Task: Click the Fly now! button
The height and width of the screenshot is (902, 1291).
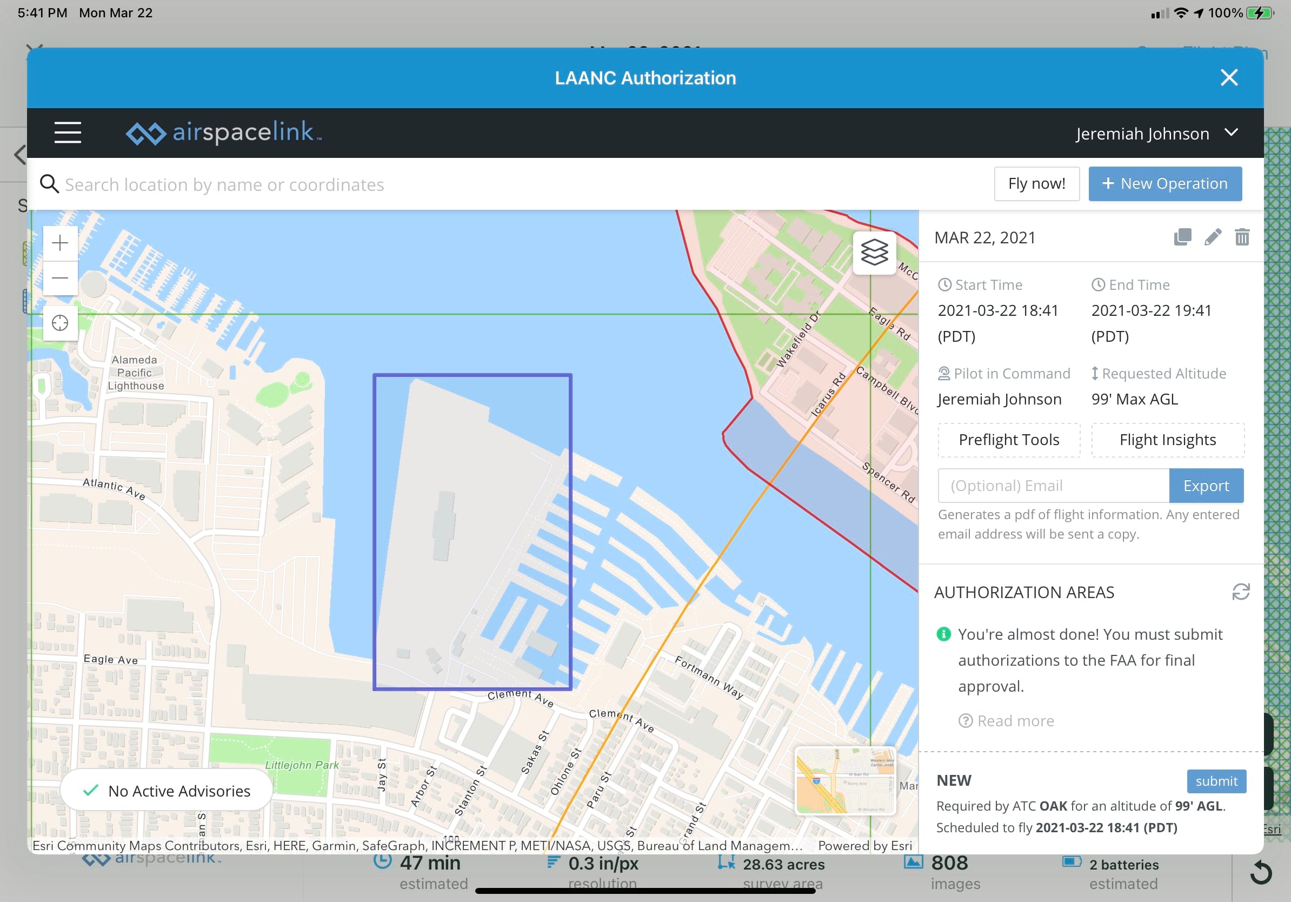Action: (x=1036, y=183)
